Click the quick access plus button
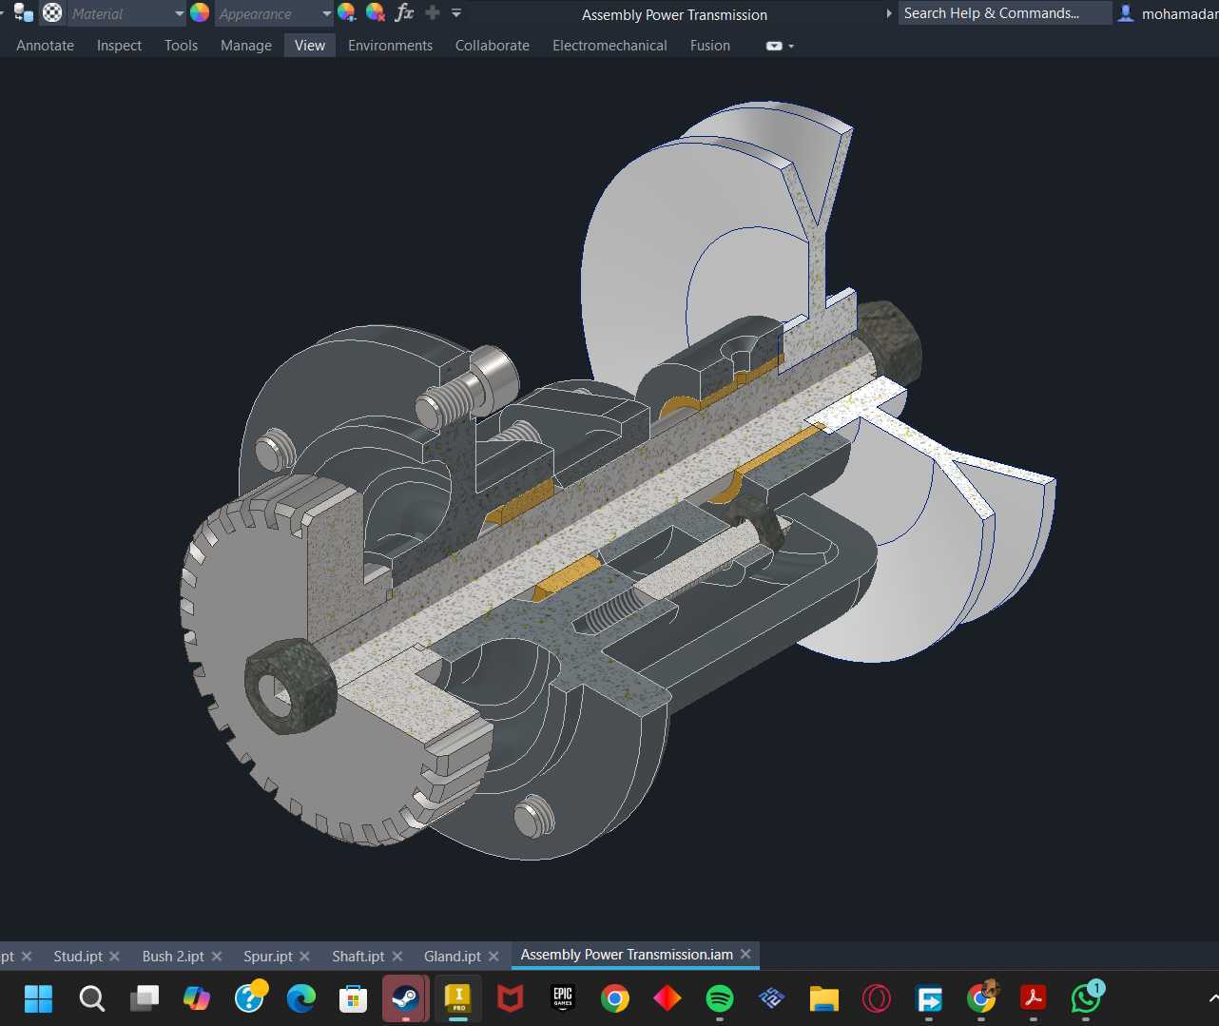 [x=433, y=12]
